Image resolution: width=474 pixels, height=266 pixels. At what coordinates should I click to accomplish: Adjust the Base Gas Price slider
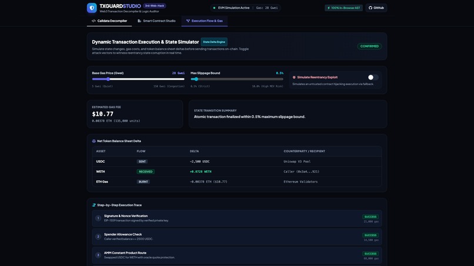tap(138, 79)
